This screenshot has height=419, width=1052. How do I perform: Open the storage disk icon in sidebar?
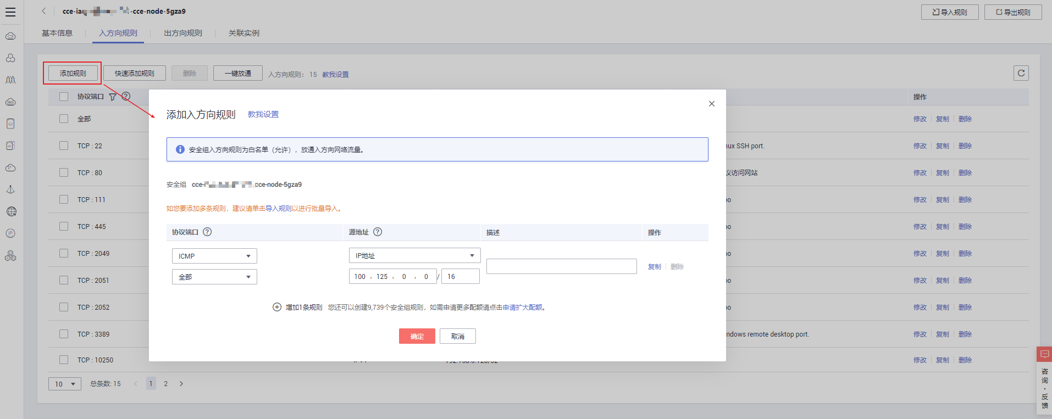pos(10,124)
